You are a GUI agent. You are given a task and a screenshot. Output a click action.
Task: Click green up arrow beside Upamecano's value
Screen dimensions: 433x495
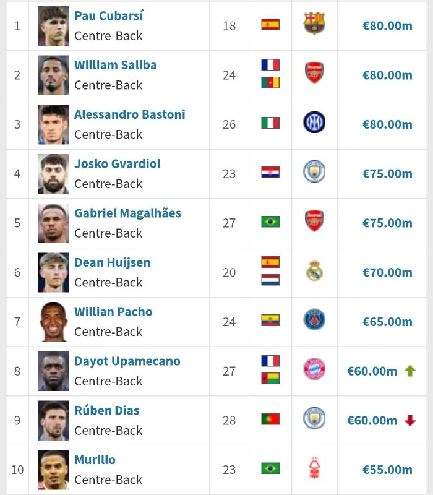point(409,371)
